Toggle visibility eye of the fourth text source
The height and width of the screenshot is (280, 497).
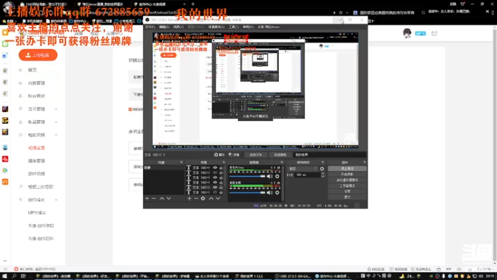(215, 182)
